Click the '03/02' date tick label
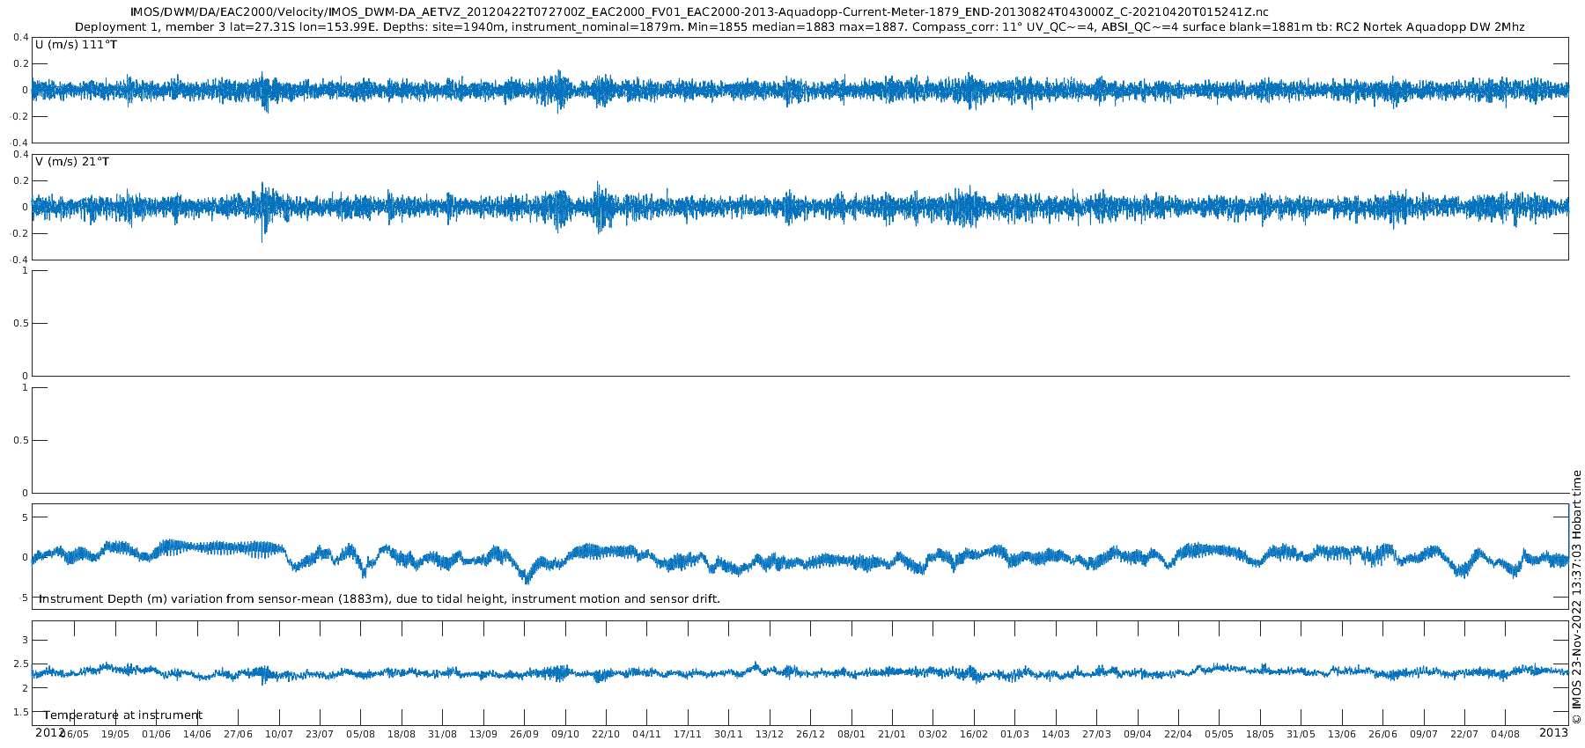The height and width of the screenshot is (748, 1585). [933, 734]
